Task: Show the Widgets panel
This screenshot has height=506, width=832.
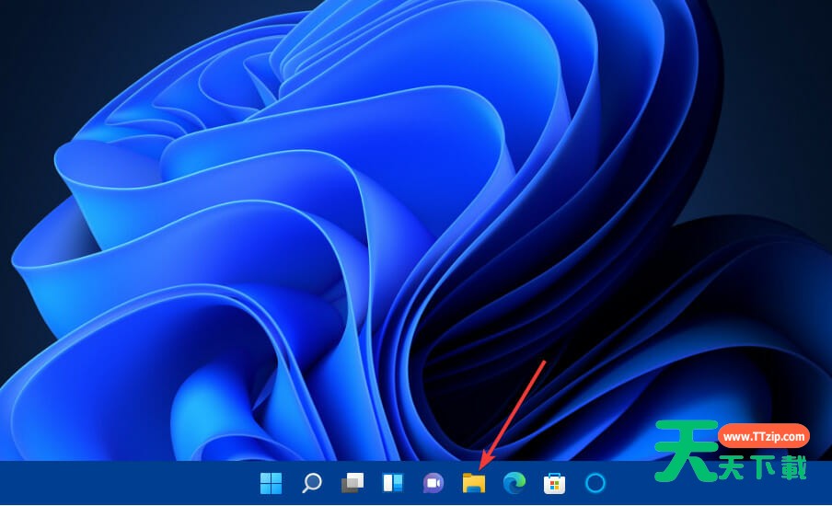Action: (x=393, y=483)
